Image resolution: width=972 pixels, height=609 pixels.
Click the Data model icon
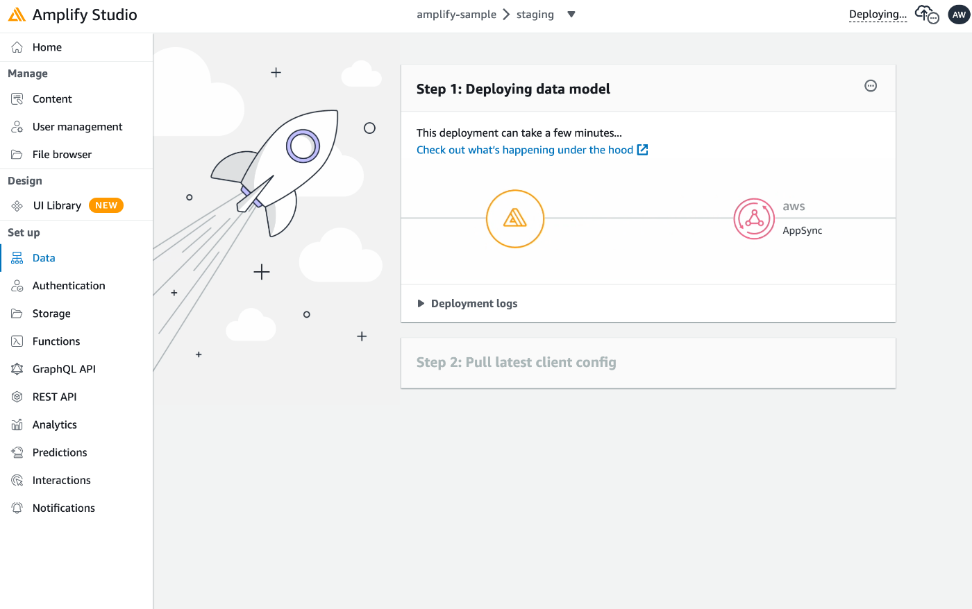pos(17,258)
